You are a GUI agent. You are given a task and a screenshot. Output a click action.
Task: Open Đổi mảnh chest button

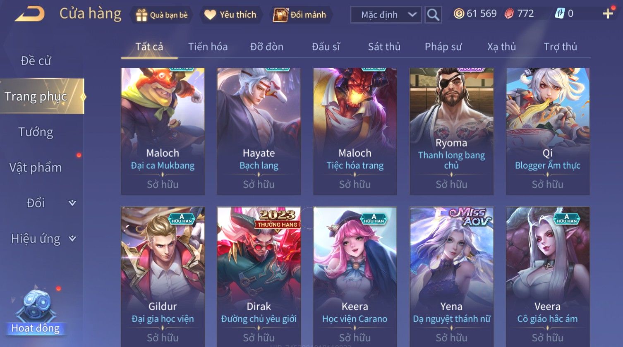[300, 15]
